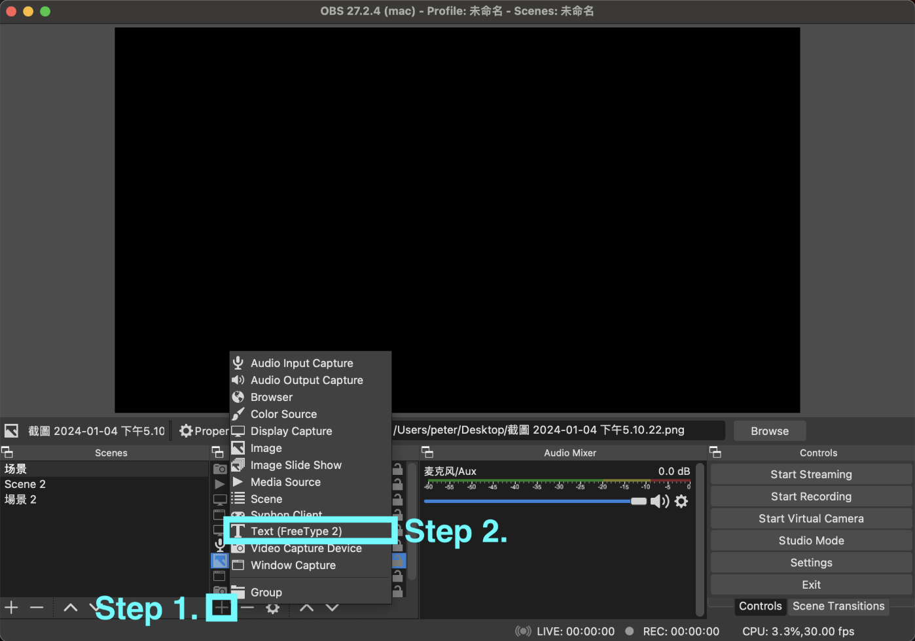Screen dimensions: 915x641
Task: Click the Browse button
Action: [x=770, y=431]
